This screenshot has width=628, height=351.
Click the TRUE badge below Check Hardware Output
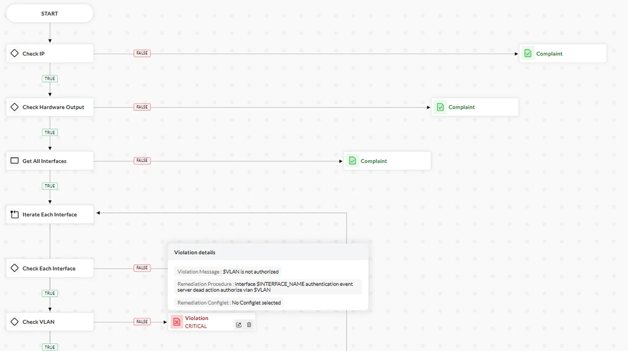[x=49, y=132]
